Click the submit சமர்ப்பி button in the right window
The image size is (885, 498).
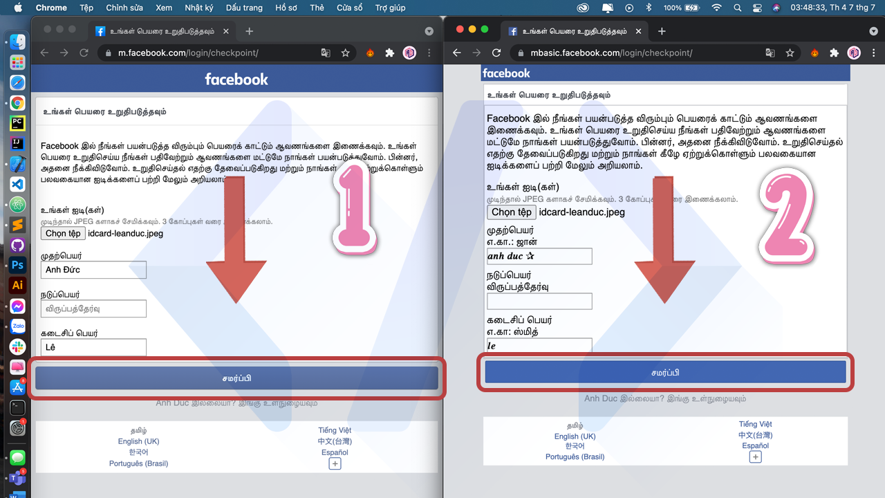tap(665, 372)
